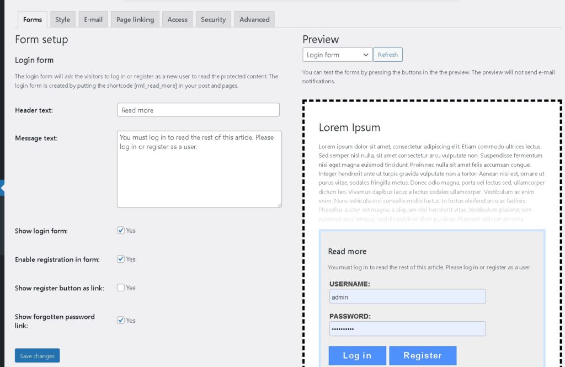565x367 pixels.
Task: Uncheck the Show login form checkbox
Action: (x=121, y=231)
